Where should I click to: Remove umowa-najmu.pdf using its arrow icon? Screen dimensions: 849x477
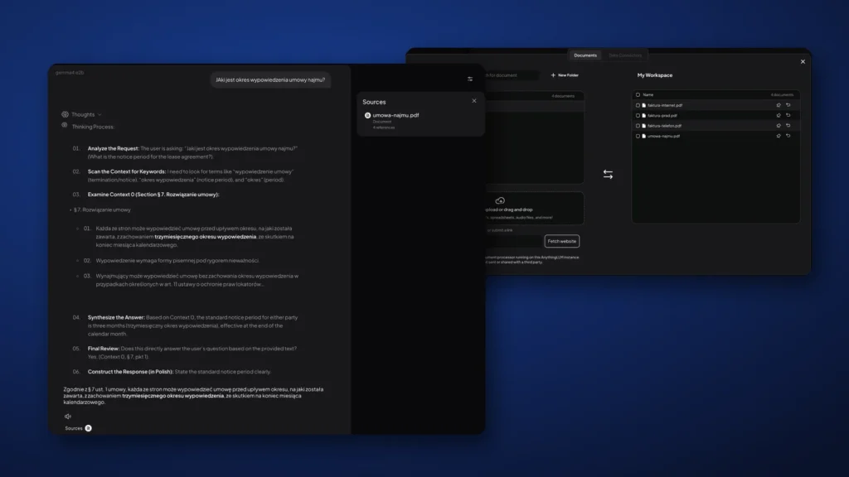[x=788, y=136]
